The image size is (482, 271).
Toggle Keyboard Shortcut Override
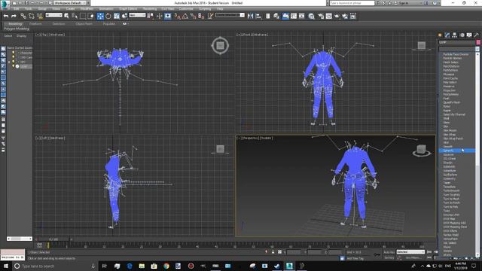click(168, 16)
